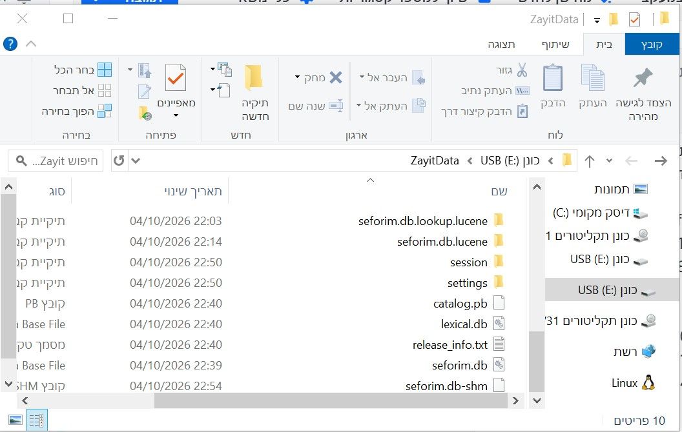Viewport: 682px width, 432px height.
Task: Paste shortcut (הדבק קיצור דרך)
Action: (484, 112)
